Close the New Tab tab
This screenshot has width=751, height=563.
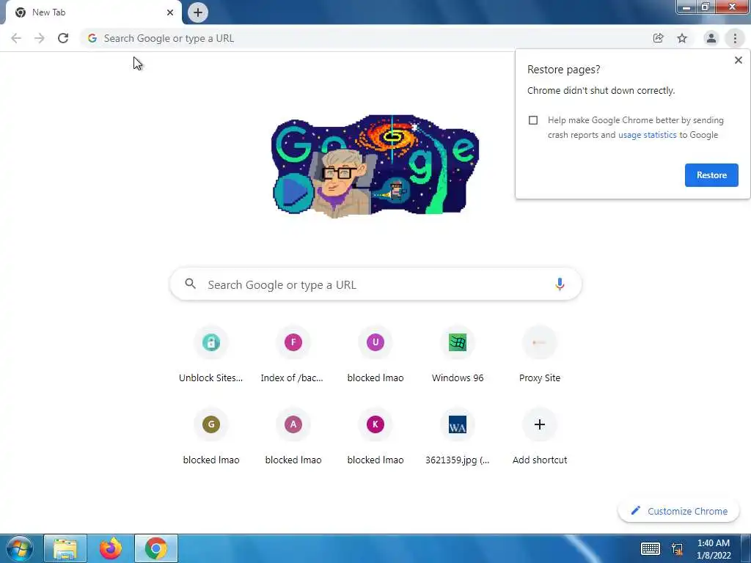[170, 12]
